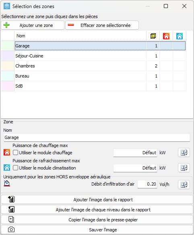Click the blue cooling house column header

coord(180,36)
